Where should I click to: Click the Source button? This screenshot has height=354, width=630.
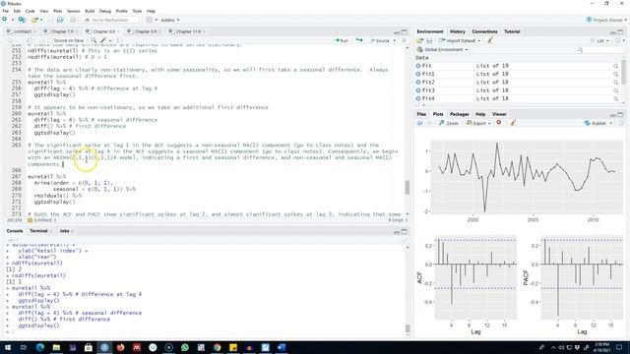pos(380,40)
